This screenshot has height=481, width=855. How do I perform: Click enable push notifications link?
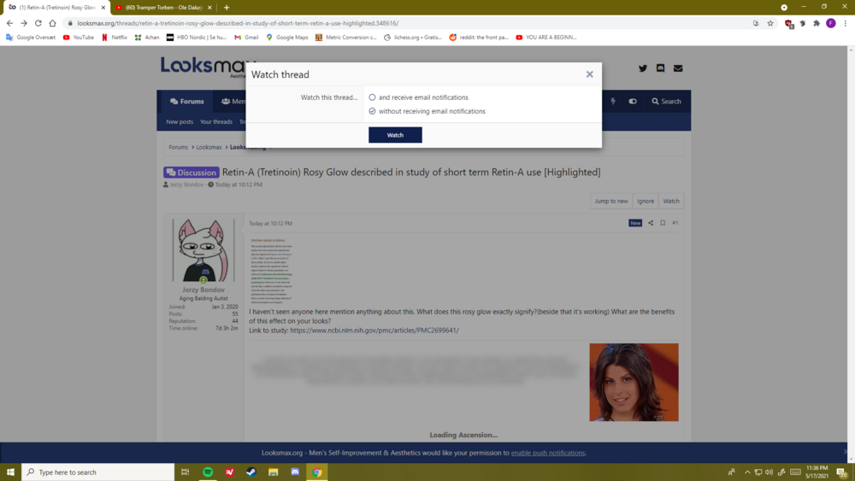click(548, 453)
